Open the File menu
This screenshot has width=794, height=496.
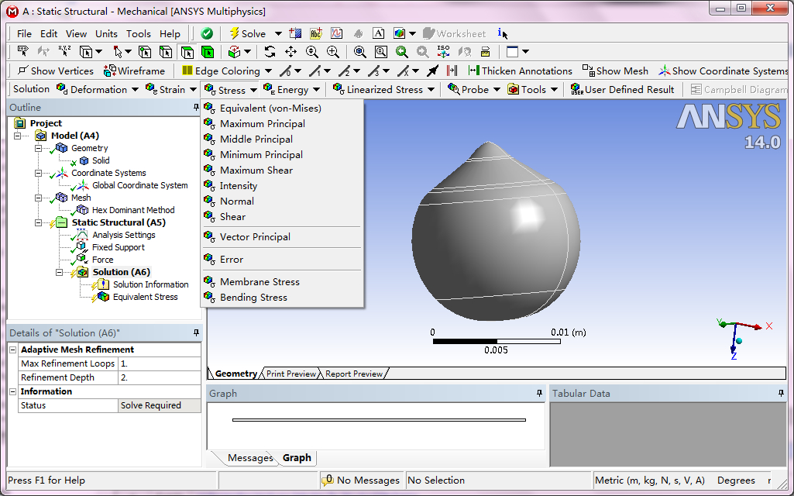pyautogui.click(x=24, y=34)
